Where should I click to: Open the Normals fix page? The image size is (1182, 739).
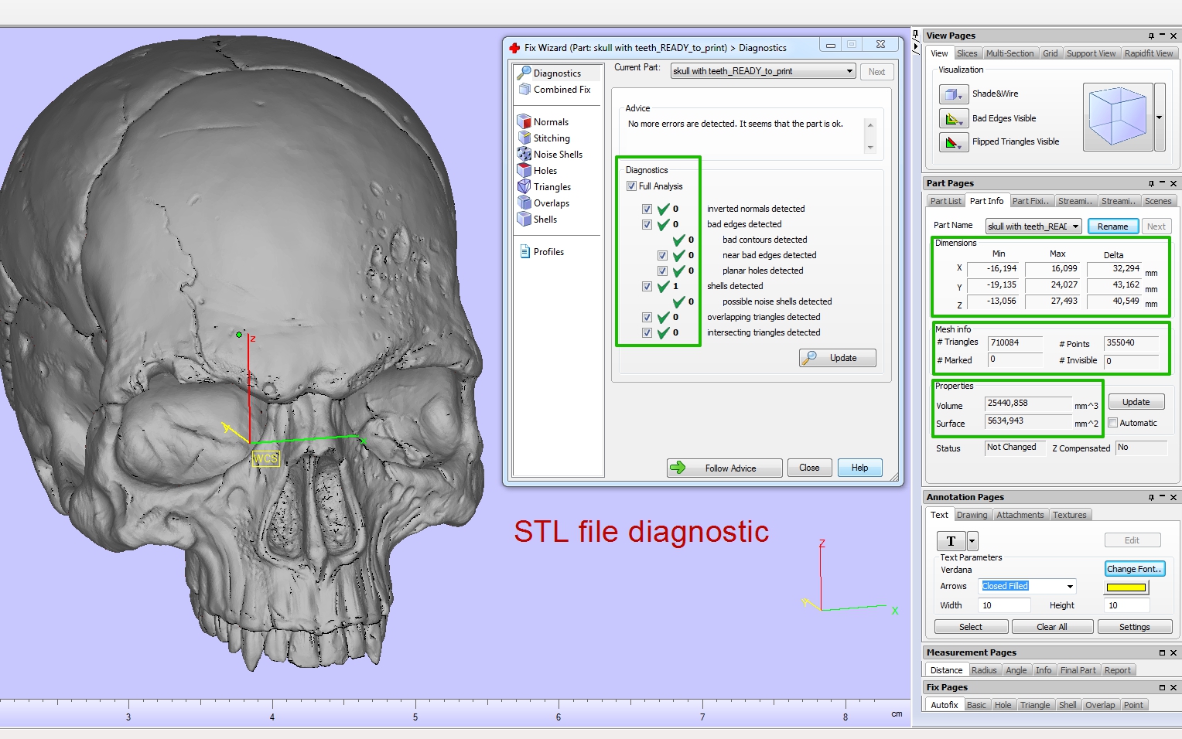point(550,122)
